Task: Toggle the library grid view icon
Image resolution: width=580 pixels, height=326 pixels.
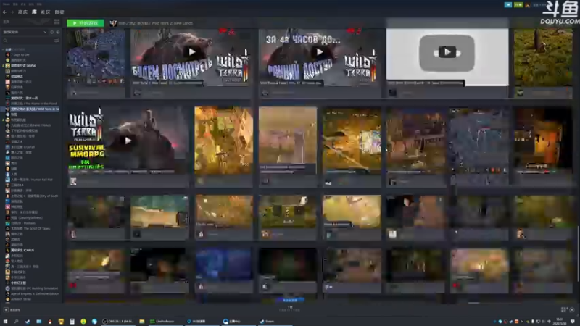Action: coord(57,22)
